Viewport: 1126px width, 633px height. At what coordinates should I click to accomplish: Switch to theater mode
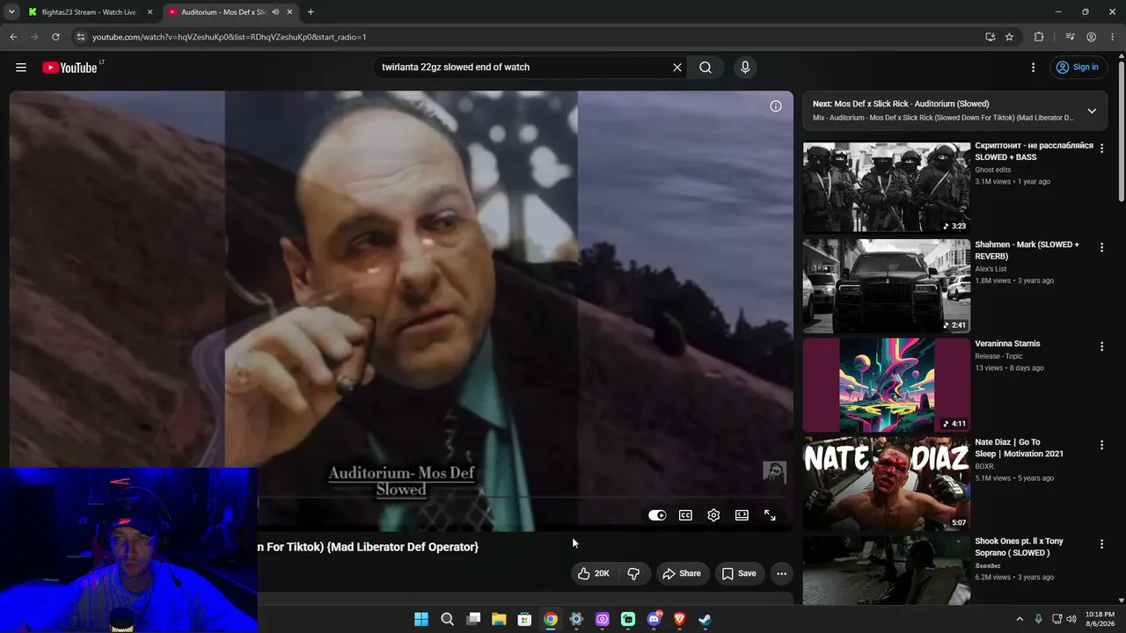click(742, 515)
